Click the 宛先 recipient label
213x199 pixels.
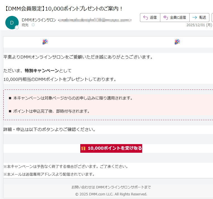tap(25, 25)
